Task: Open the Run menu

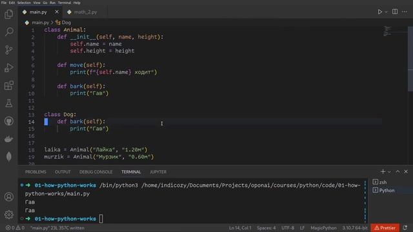Action: click(x=53, y=3)
